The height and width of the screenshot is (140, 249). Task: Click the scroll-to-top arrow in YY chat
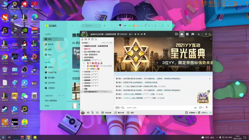(209, 79)
